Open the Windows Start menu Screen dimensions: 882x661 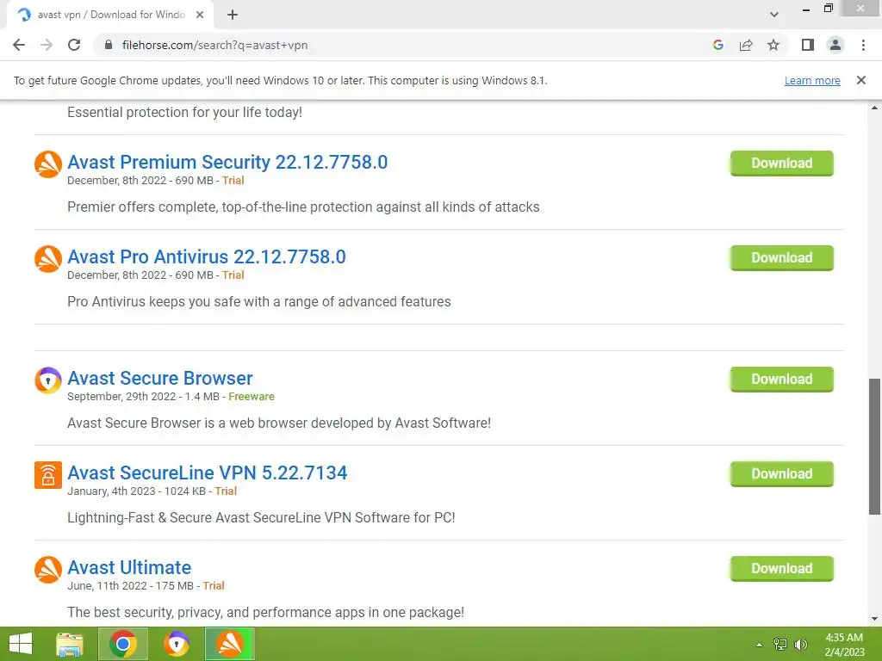pyautogui.click(x=21, y=644)
